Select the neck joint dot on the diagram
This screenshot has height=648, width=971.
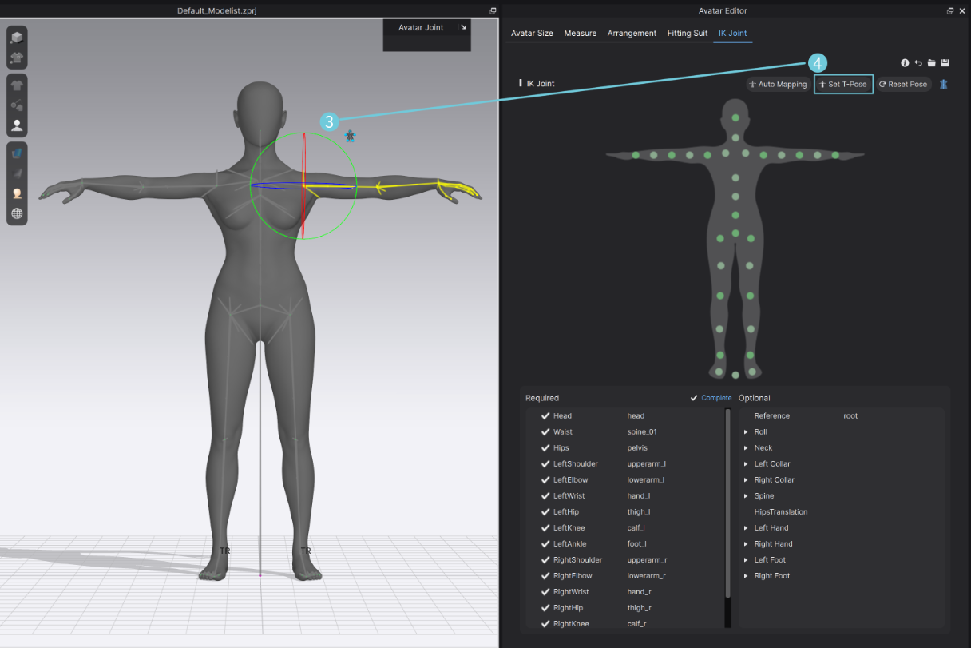tap(735, 138)
